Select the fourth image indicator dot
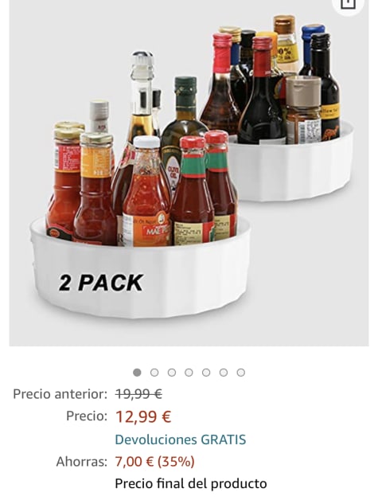 pyautogui.click(x=189, y=372)
